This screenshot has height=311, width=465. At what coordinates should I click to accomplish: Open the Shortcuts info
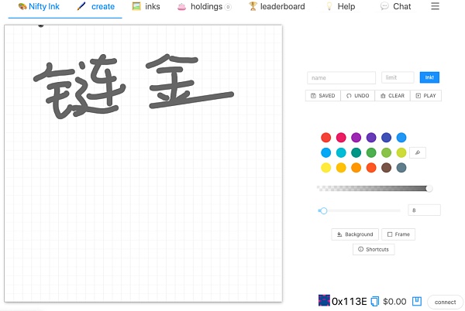[x=374, y=249]
